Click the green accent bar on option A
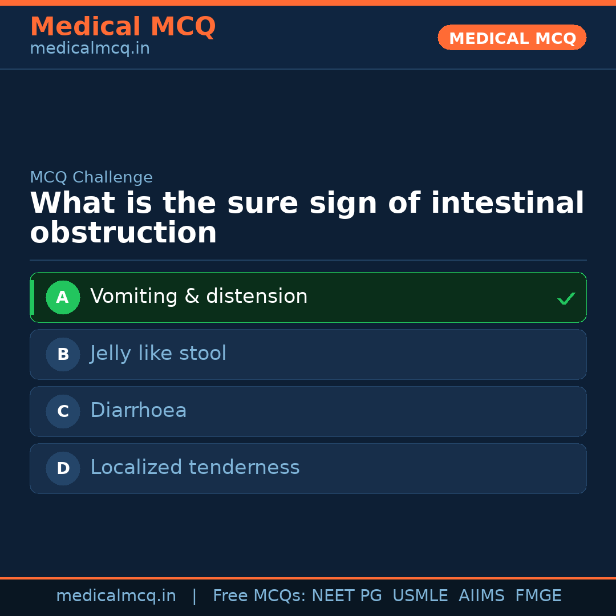The width and height of the screenshot is (616, 616). point(32,297)
